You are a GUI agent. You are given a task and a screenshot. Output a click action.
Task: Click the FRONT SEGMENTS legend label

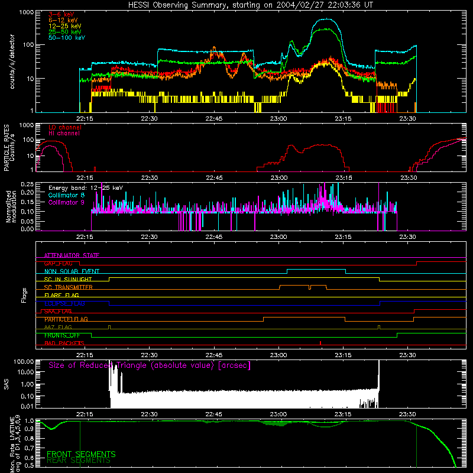(81, 454)
